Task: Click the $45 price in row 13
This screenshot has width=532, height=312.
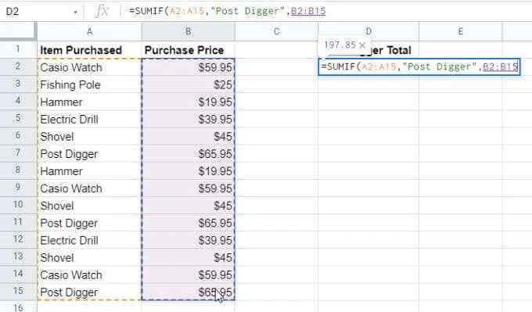Action: click(188, 257)
